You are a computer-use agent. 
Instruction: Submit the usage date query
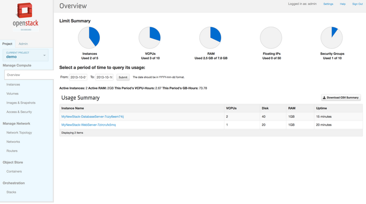[123, 77]
